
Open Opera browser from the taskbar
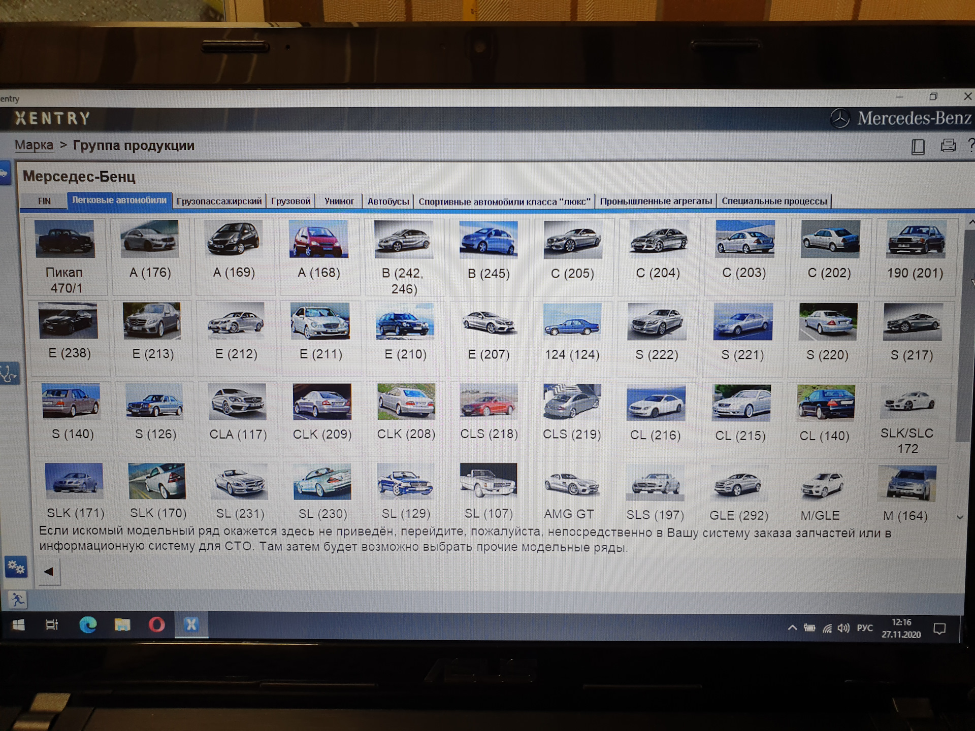coord(156,624)
